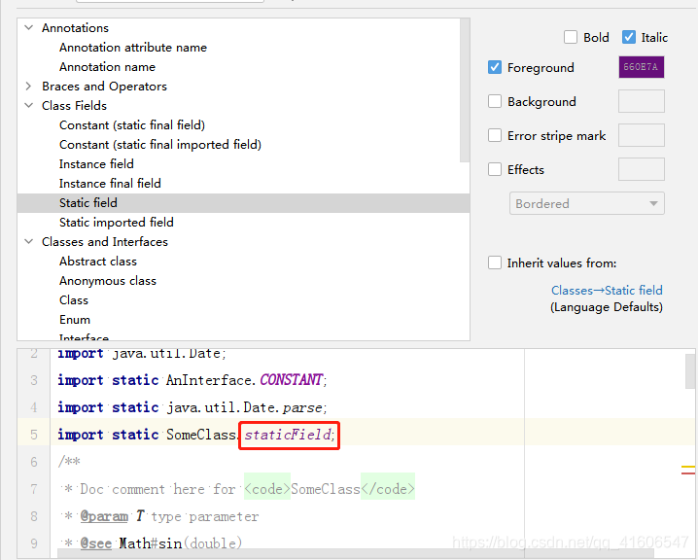Select Annotation name item

pyautogui.click(x=107, y=67)
